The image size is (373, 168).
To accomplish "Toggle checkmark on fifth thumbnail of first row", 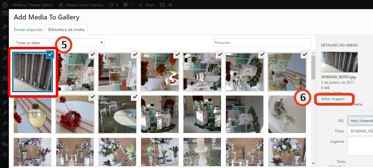I will [220, 54].
